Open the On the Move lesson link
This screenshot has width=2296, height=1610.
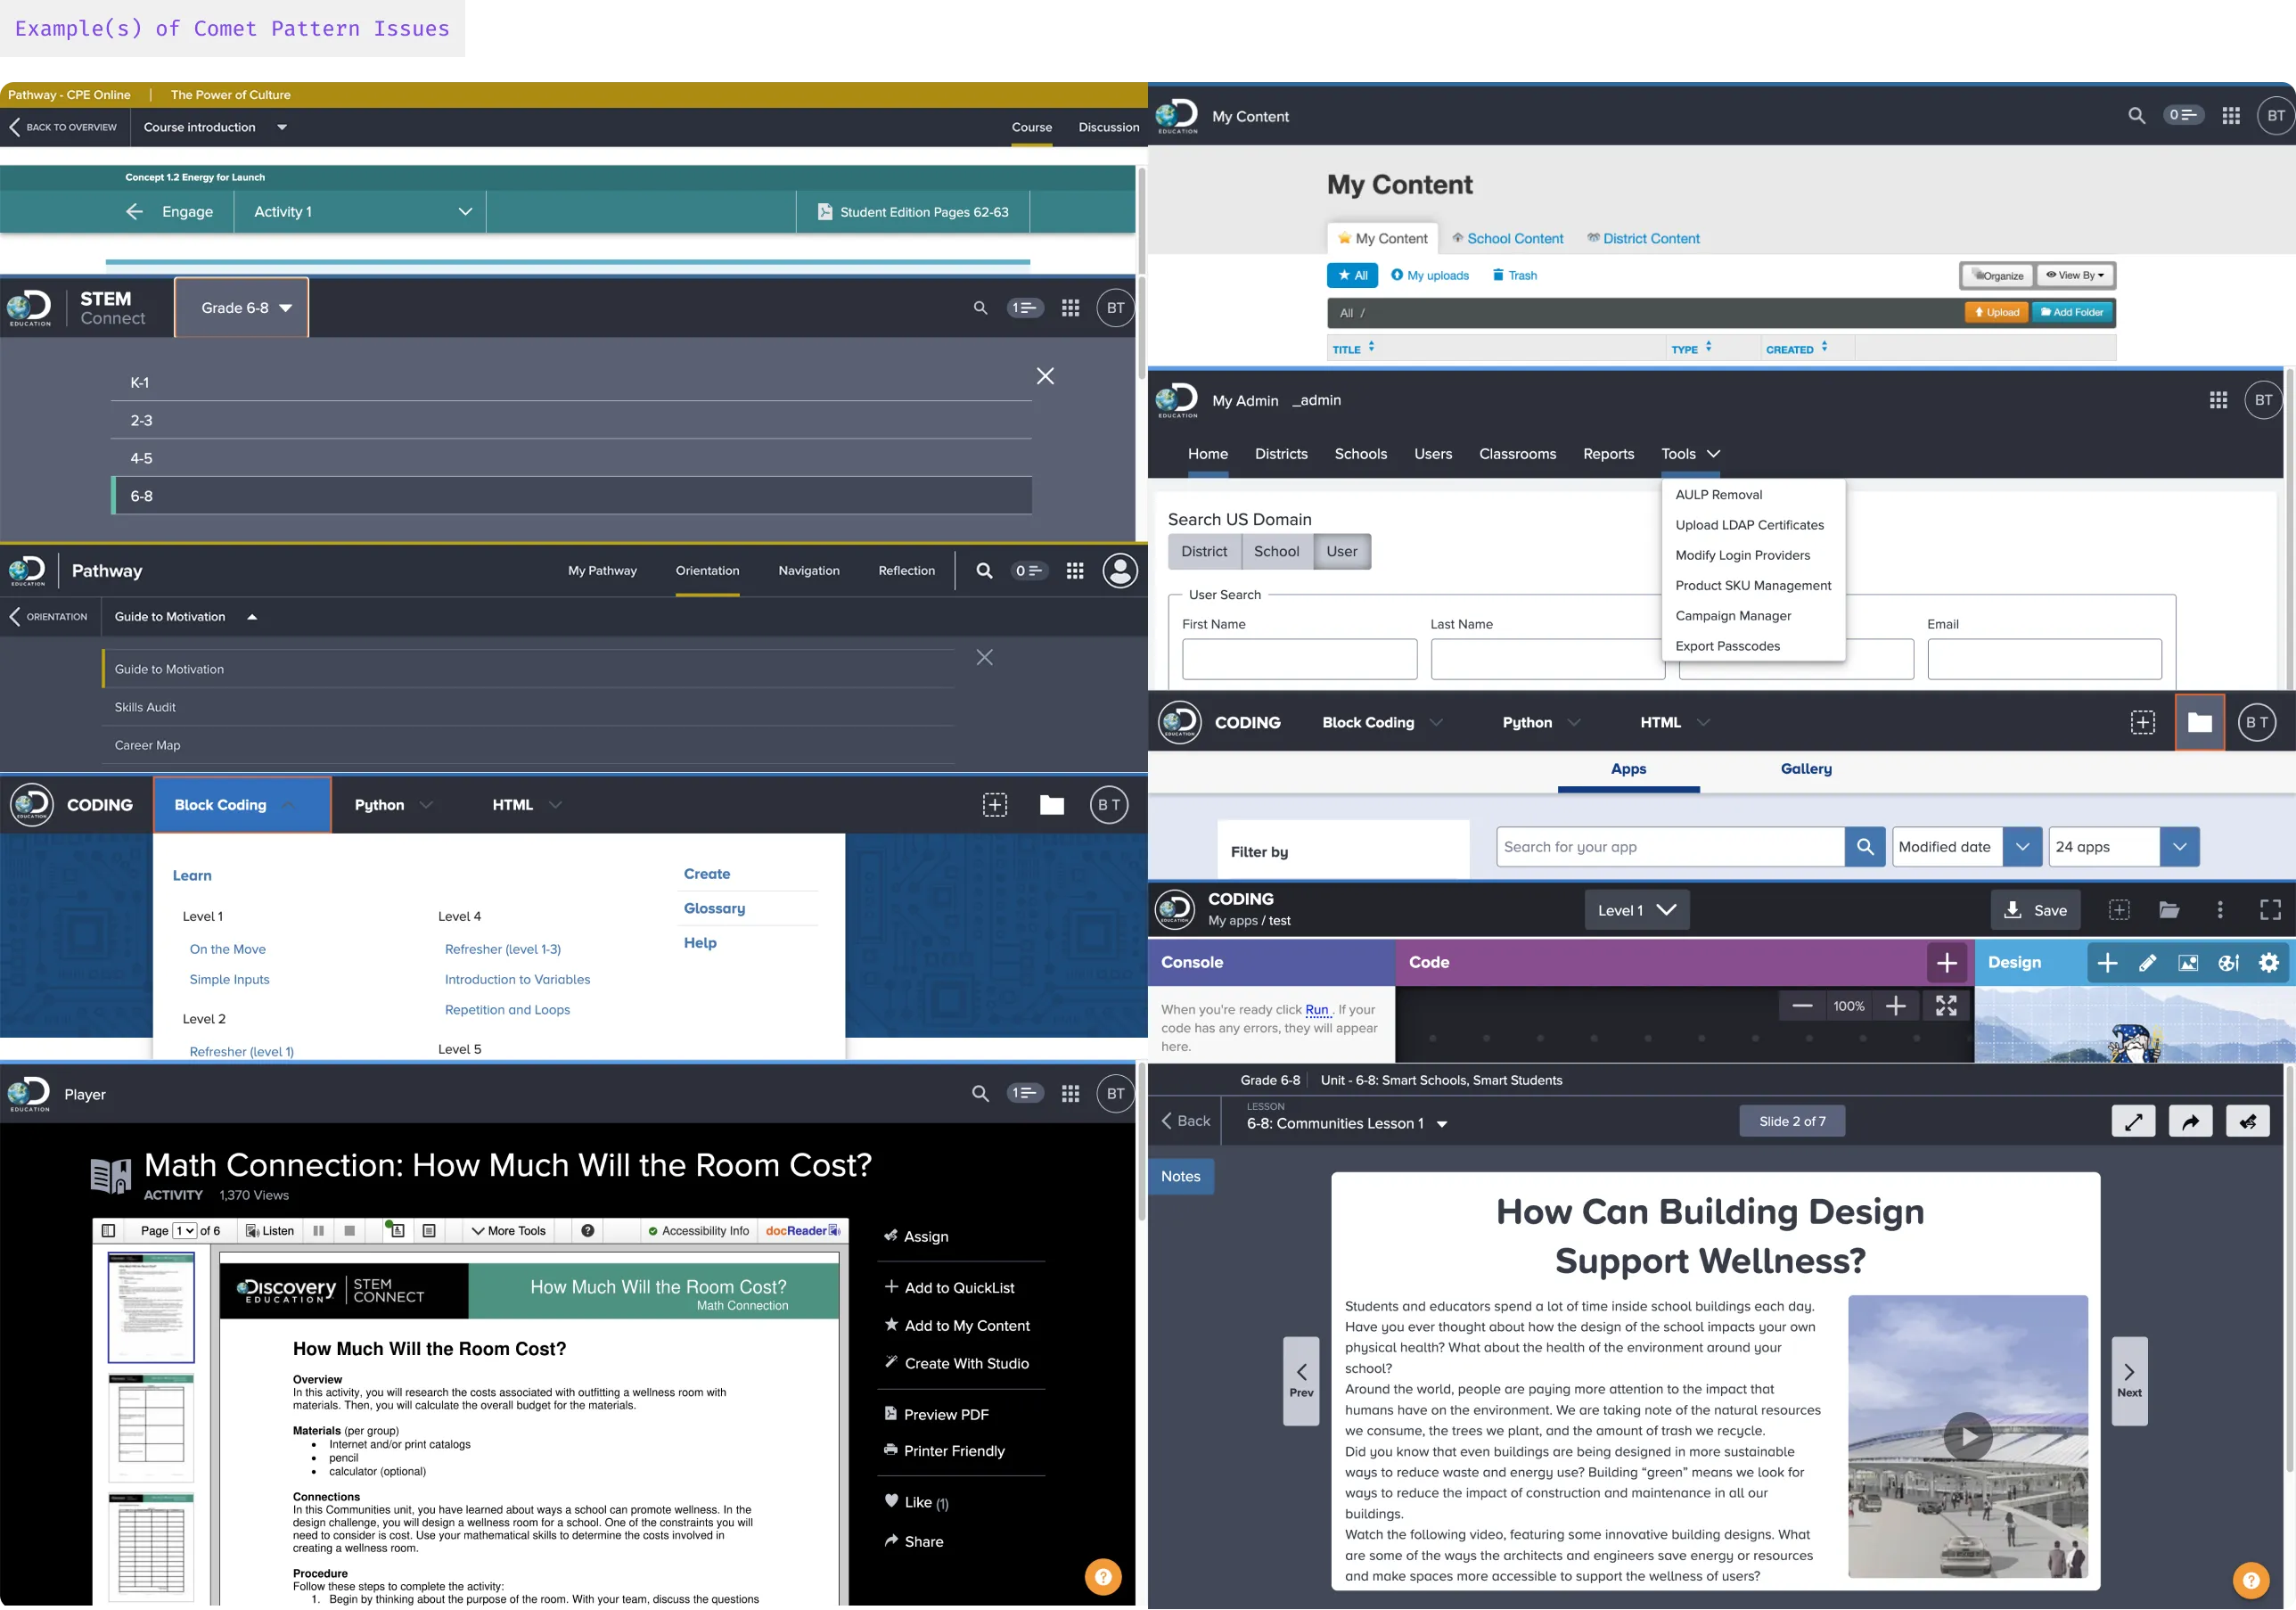228,949
